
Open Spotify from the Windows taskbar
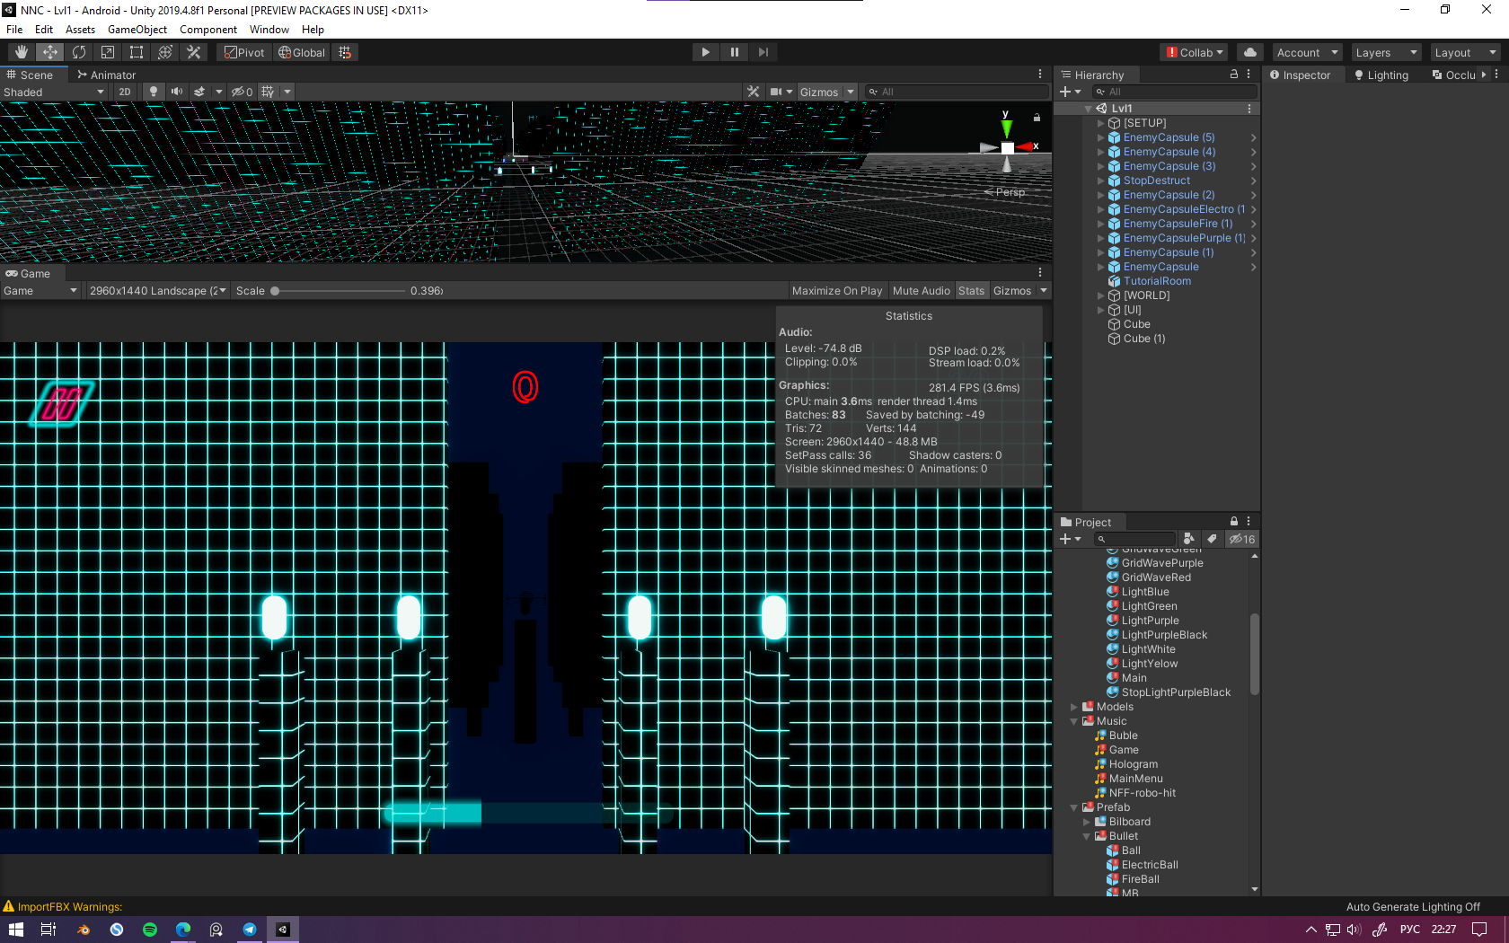click(150, 930)
